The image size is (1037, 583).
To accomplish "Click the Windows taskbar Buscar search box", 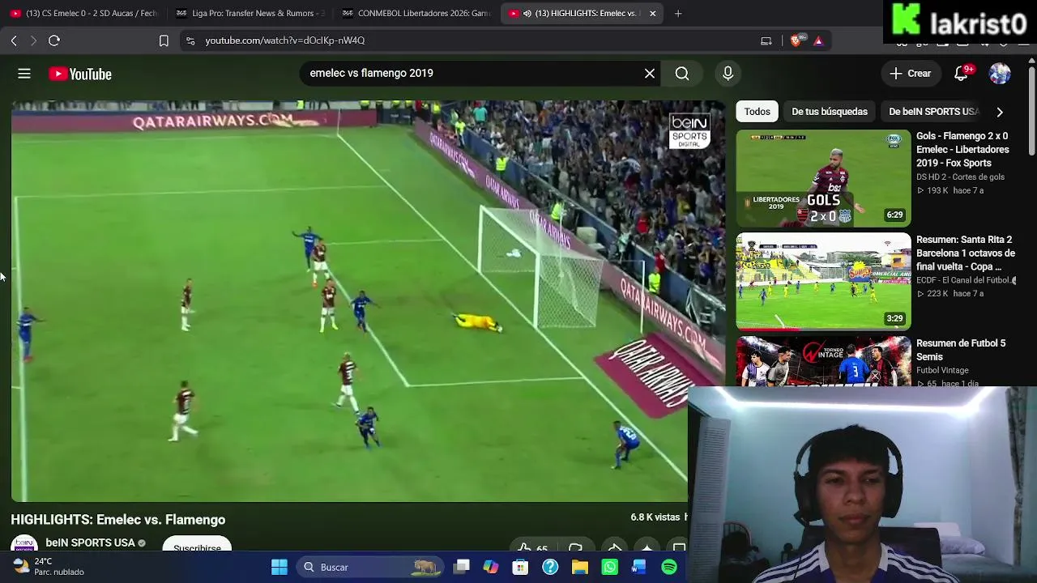I will (x=369, y=568).
